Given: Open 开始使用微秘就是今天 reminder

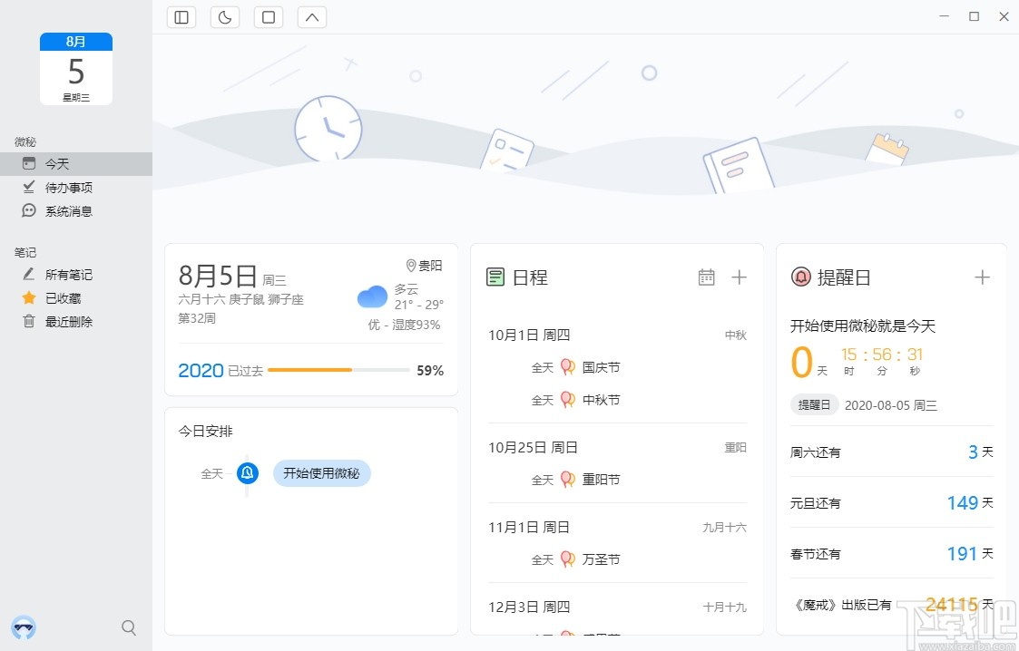Looking at the screenshot, I should pyautogui.click(x=862, y=325).
